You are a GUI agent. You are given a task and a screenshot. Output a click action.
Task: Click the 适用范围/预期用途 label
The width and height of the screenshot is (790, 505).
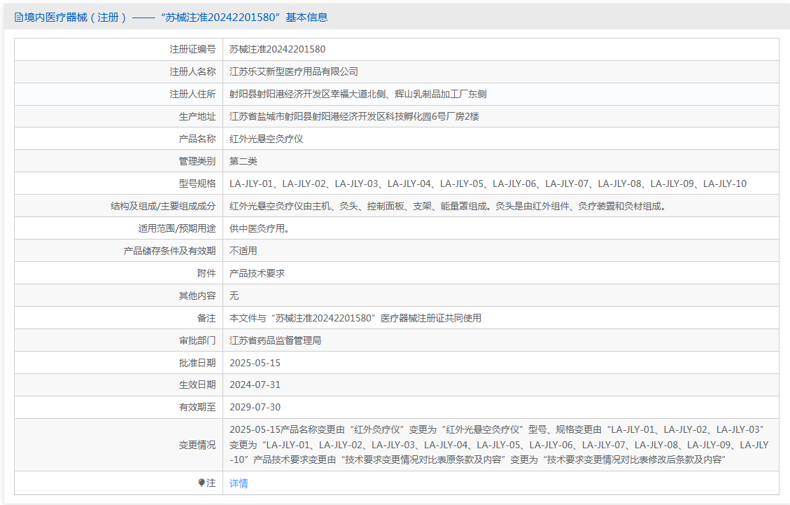click(177, 228)
